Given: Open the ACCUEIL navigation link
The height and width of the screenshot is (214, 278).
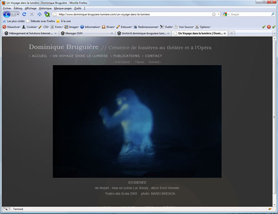Looking at the screenshot, I should point(39,56).
